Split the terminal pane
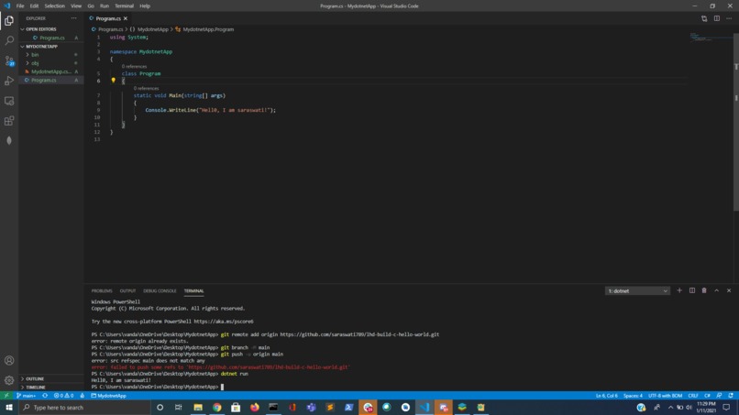Viewport: 739px width, 415px height. coord(692,290)
